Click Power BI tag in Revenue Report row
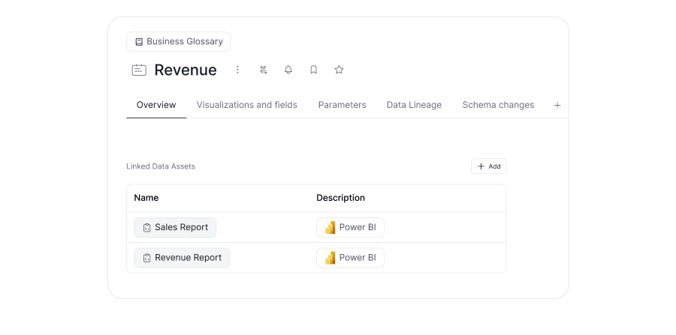Viewport: 676px width, 335px height. 350,258
